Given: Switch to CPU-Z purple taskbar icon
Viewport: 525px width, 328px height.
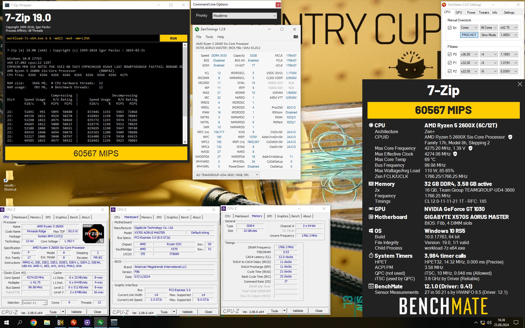Looking at the screenshot, I should pyautogui.click(x=87, y=323).
